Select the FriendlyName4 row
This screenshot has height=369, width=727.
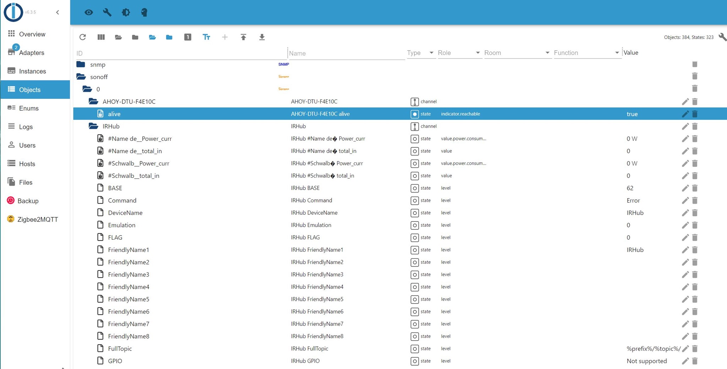coord(400,287)
